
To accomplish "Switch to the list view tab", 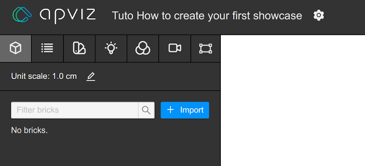I will pyautogui.click(x=47, y=48).
